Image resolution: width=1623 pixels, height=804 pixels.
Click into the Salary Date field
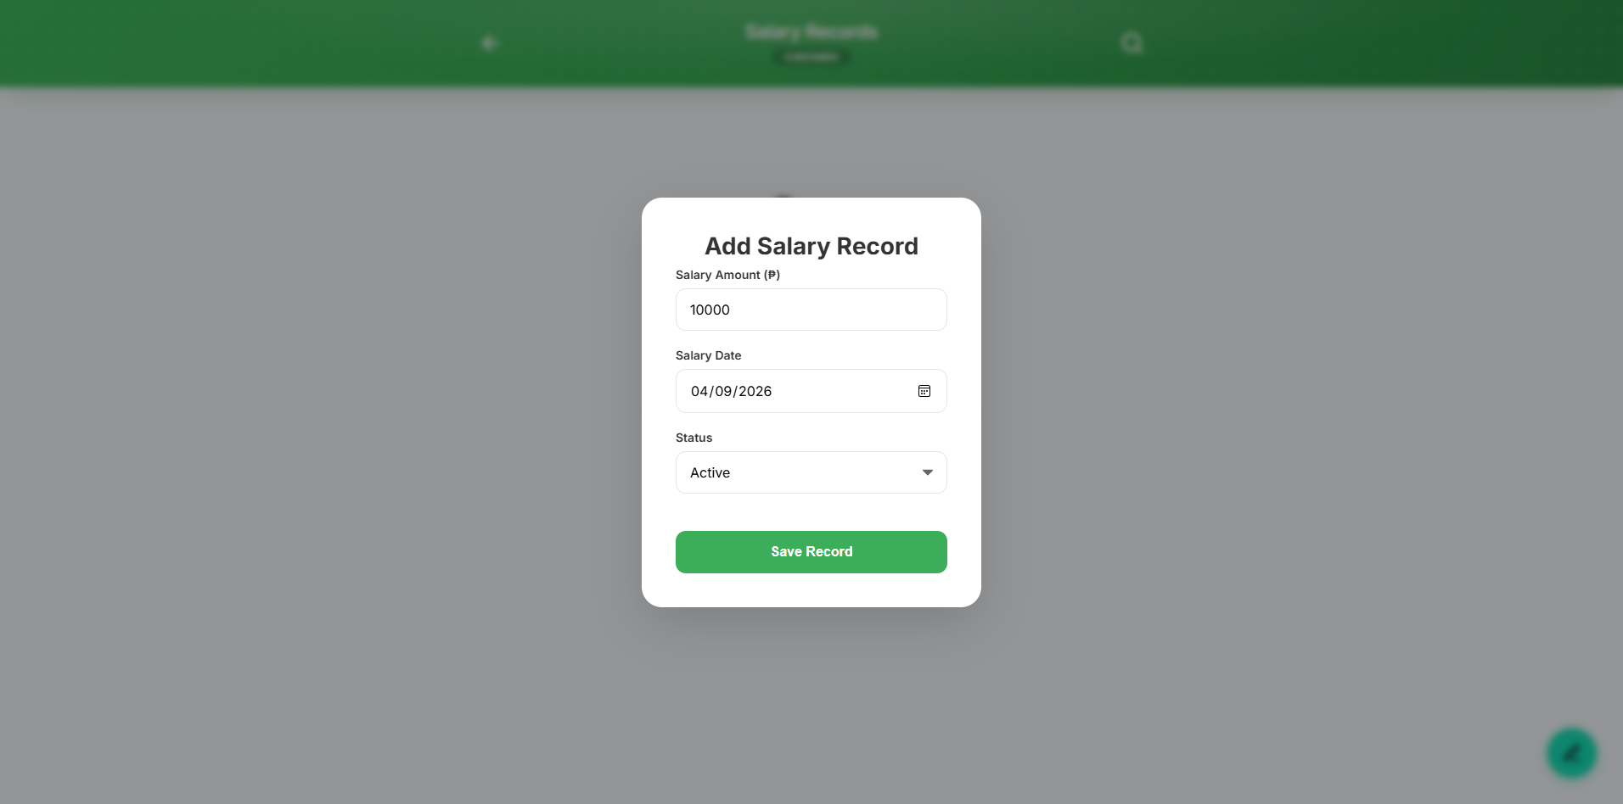811,391
